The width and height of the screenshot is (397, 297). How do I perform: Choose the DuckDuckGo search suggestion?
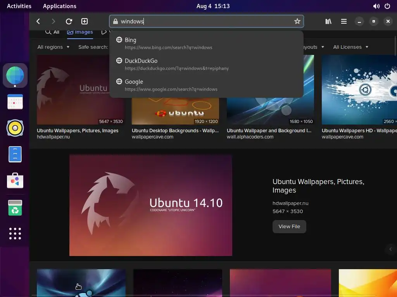click(206, 65)
